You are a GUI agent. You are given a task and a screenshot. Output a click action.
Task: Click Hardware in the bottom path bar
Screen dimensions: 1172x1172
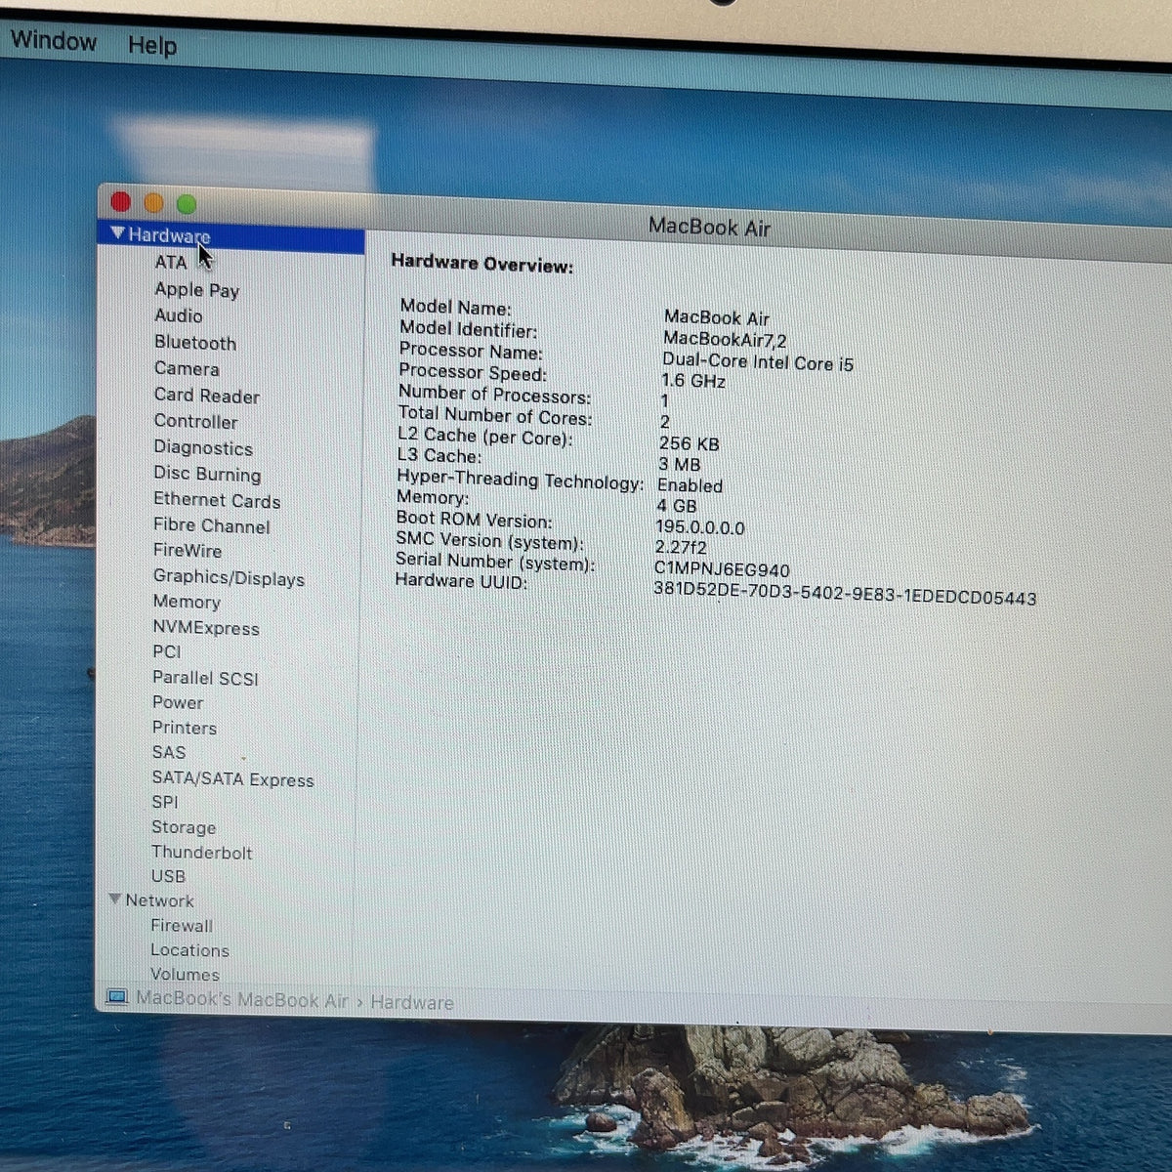pos(411,1002)
